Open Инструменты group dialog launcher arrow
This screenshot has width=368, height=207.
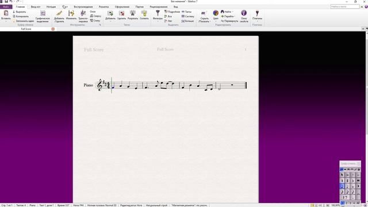click(100, 25)
